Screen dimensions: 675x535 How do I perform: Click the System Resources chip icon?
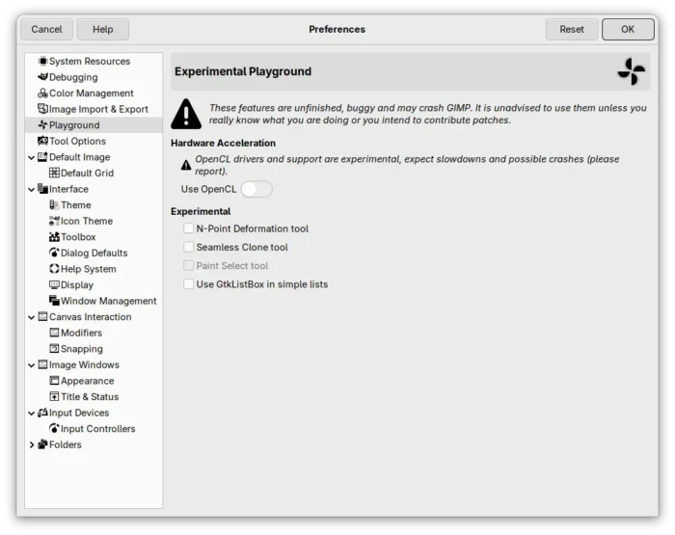(42, 62)
